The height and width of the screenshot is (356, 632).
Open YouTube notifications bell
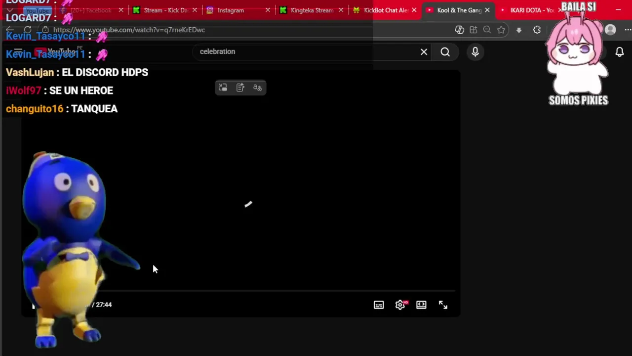619,52
